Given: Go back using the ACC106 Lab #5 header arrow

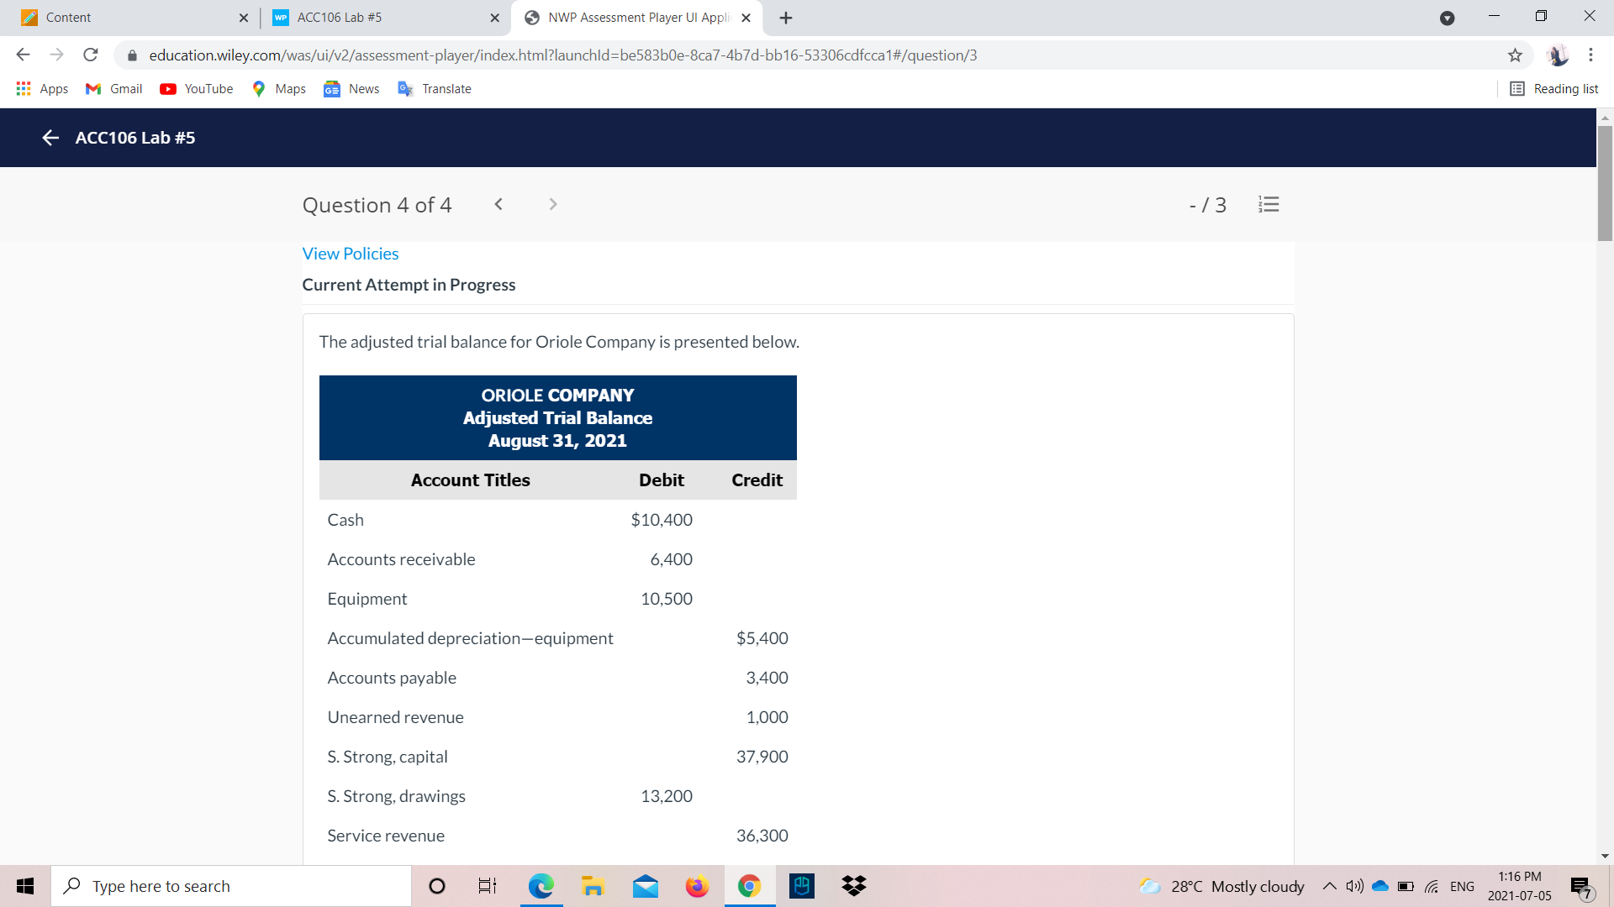Looking at the screenshot, I should tap(50, 138).
